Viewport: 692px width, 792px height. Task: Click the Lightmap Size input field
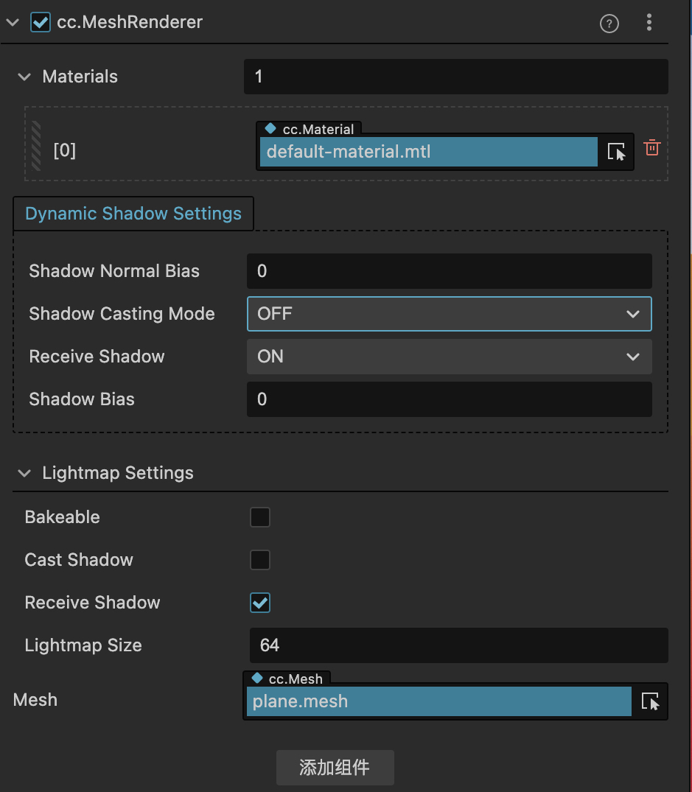pyautogui.click(x=458, y=645)
